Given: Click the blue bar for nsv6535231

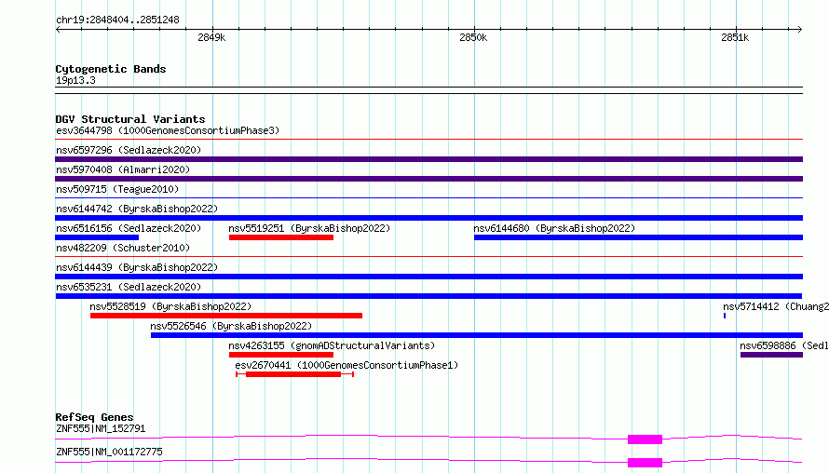Looking at the screenshot, I should [x=428, y=296].
